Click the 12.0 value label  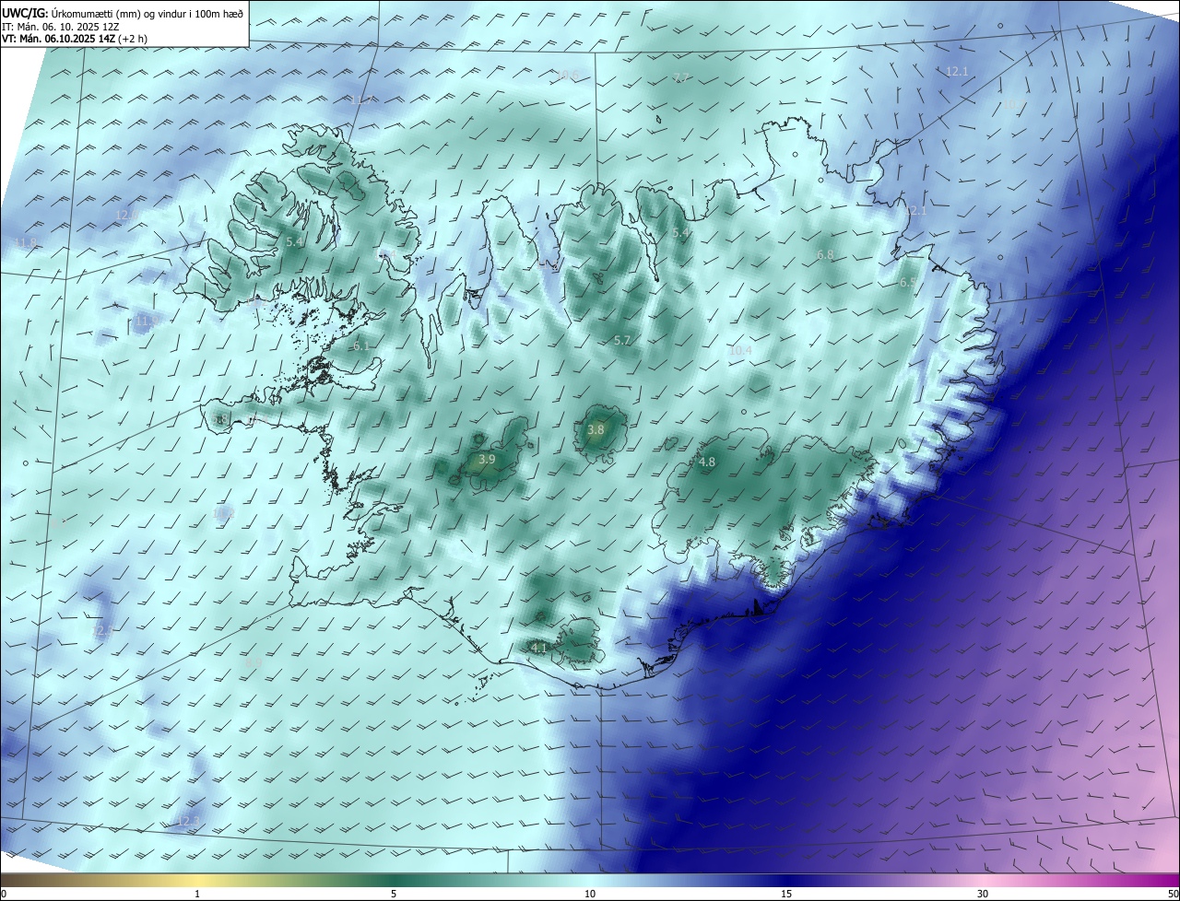pyautogui.click(x=127, y=215)
